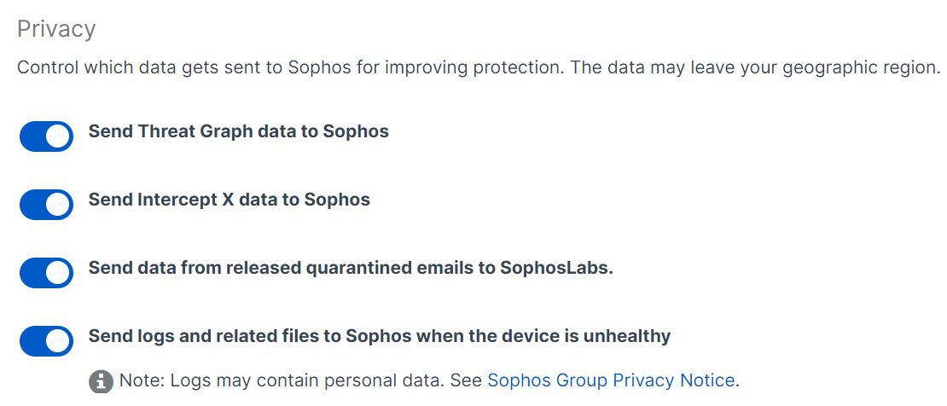Click the 'Send Threat Graph data to Sophos' label
This screenshot has width=947, height=406.
(238, 132)
